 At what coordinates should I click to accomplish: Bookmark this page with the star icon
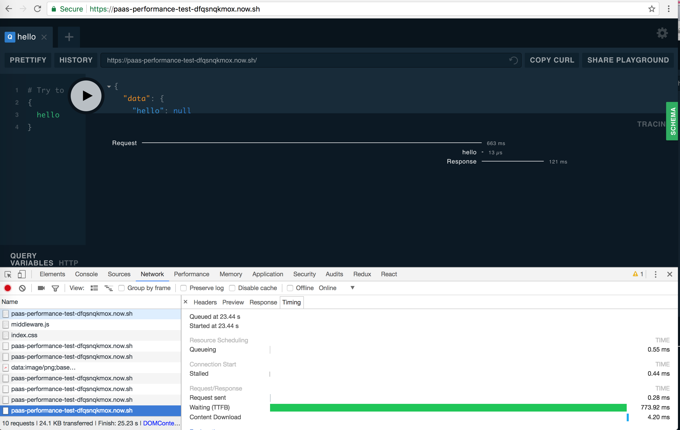coord(652,9)
